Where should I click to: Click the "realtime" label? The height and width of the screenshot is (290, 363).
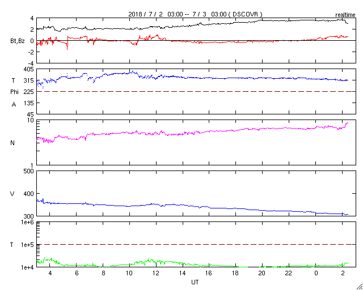pyautogui.click(x=345, y=15)
